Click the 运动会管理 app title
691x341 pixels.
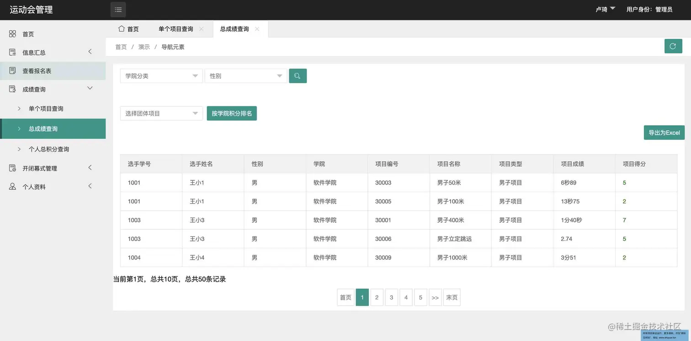tap(31, 10)
